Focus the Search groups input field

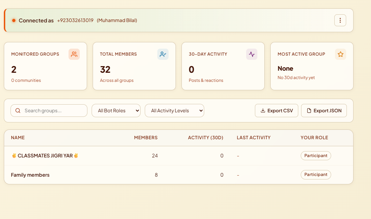click(49, 111)
